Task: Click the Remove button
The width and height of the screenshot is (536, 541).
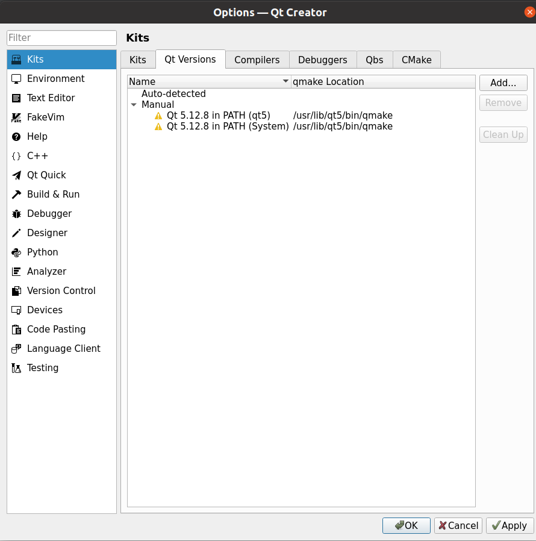Action: (x=503, y=103)
